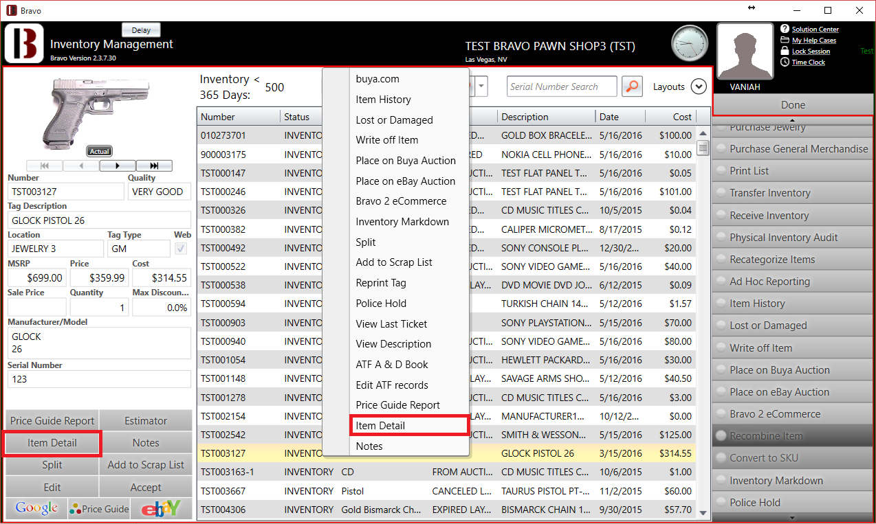This screenshot has height=524, width=876.
Task: Select Police Hold in right panel
Action: click(793, 503)
